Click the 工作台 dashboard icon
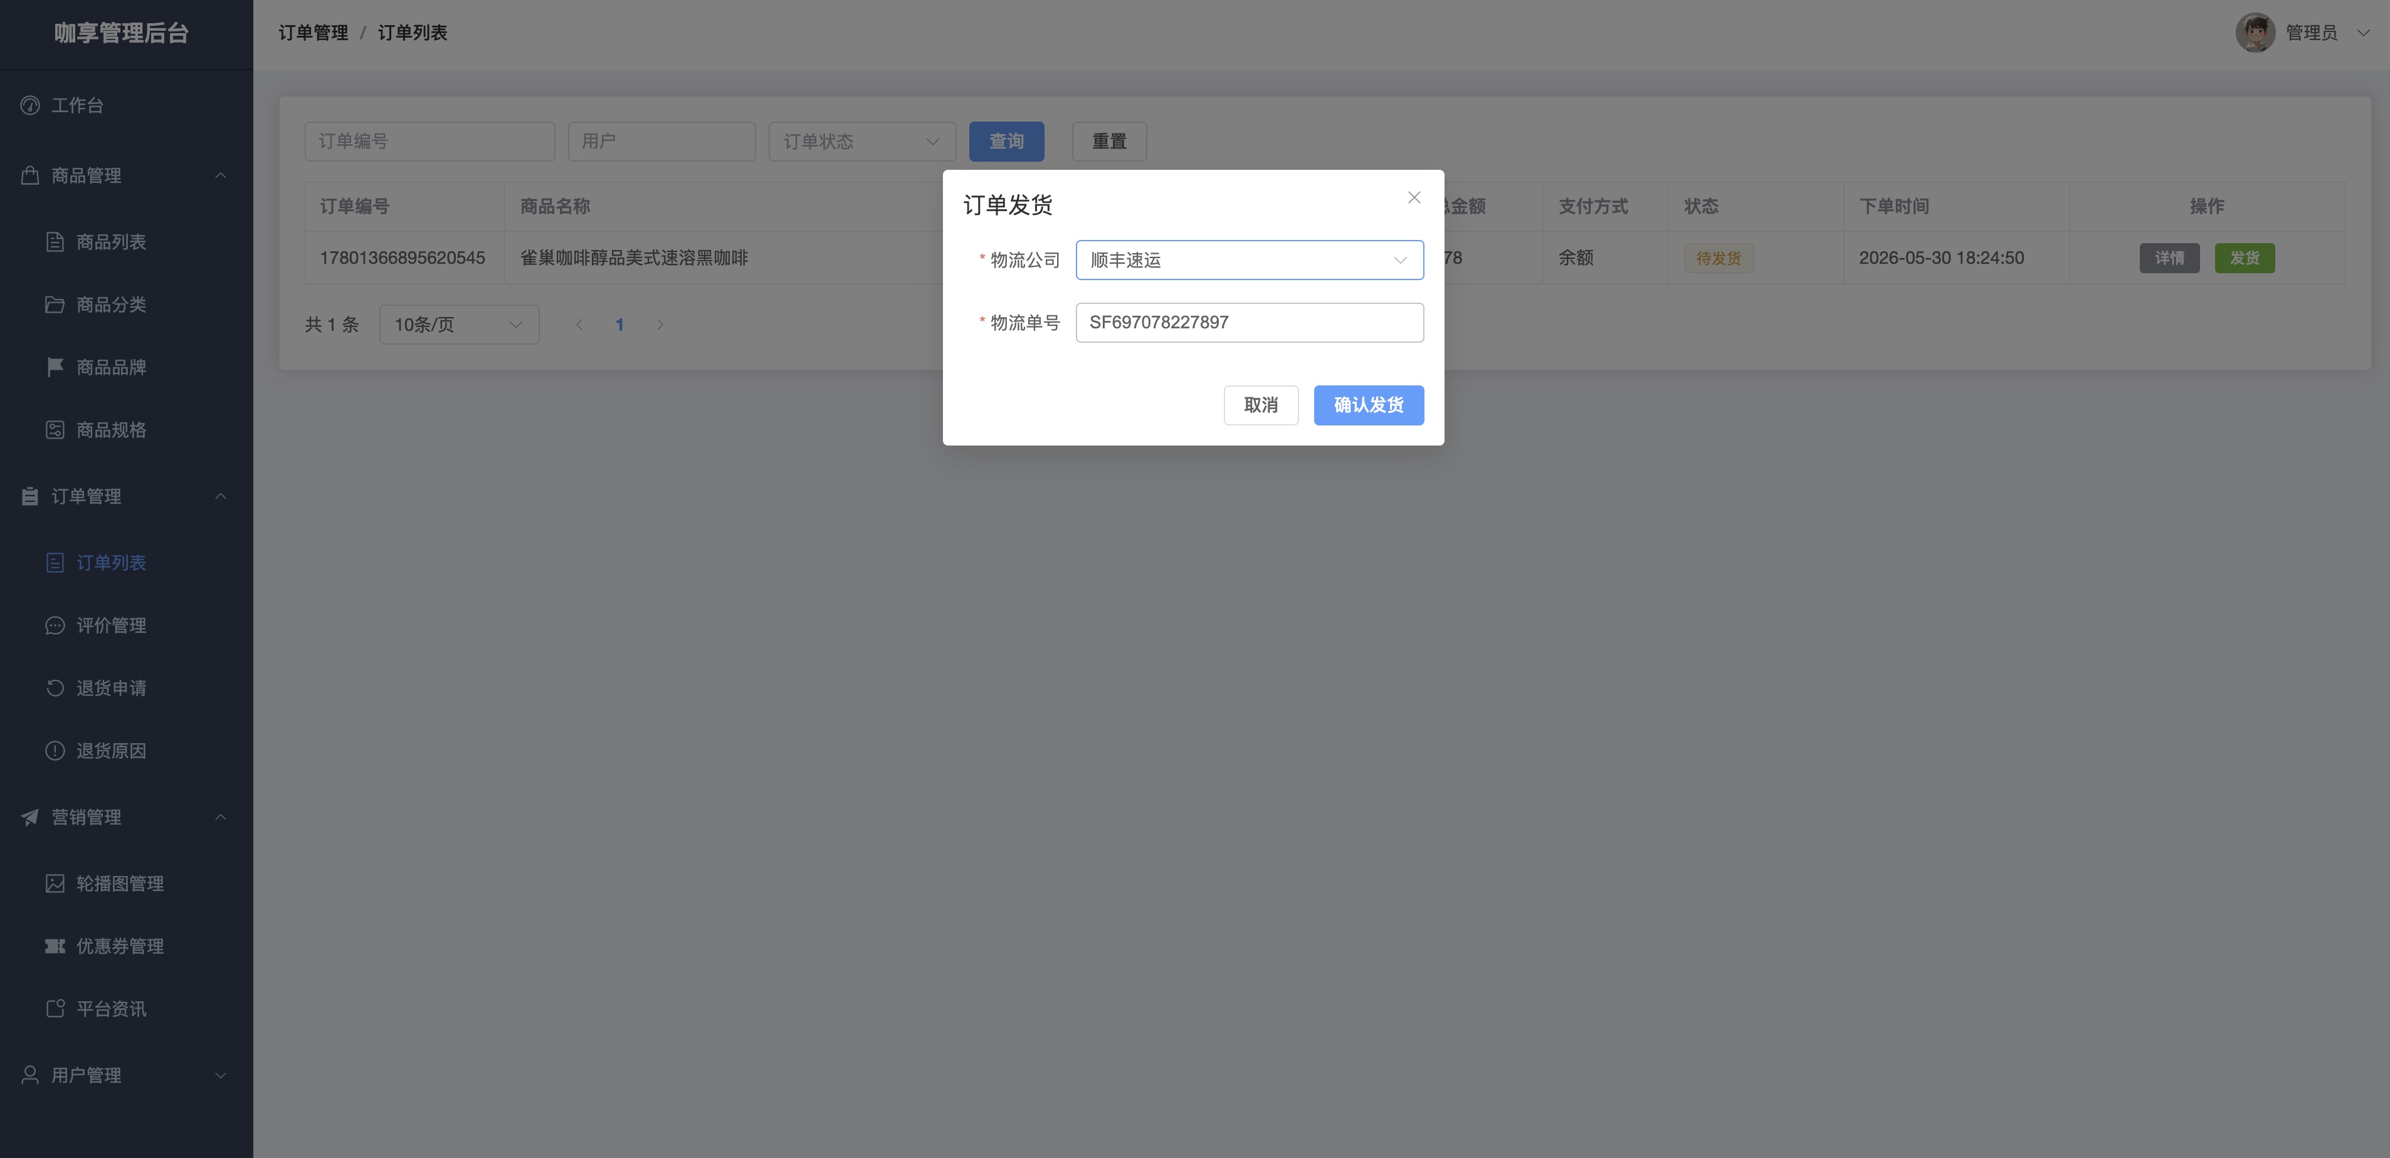The image size is (2390, 1158). pos(29,105)
